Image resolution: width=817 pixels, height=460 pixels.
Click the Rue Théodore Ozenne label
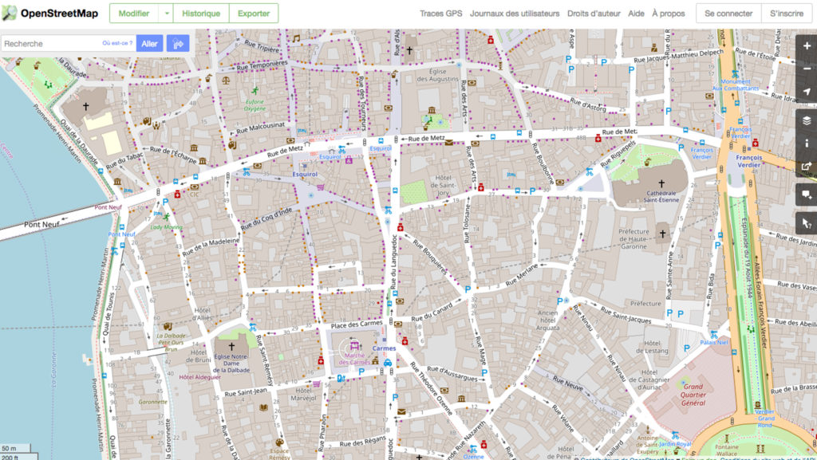pos(432,388)
